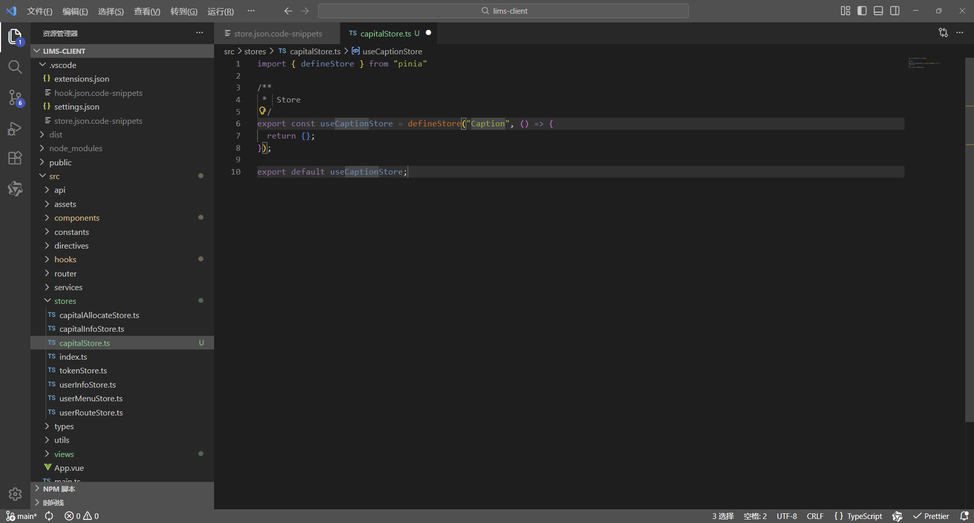Open changes compare icon in editor toolbar
Screen dimensions: 974x523
click(943, 33)
